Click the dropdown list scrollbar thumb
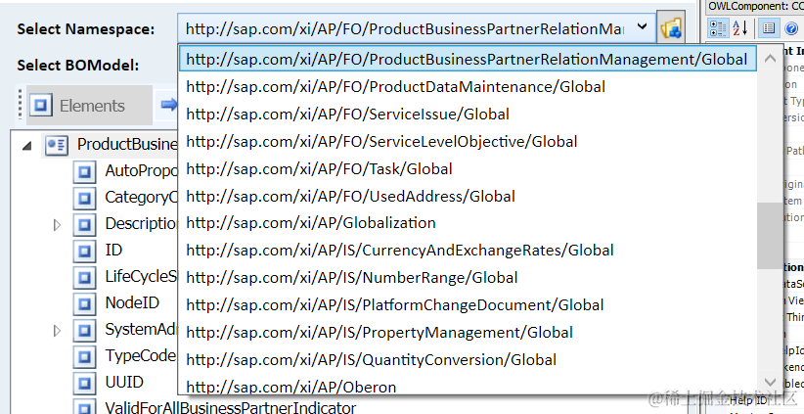The width and height of the screenshot is (804, 414). point(770,235)
